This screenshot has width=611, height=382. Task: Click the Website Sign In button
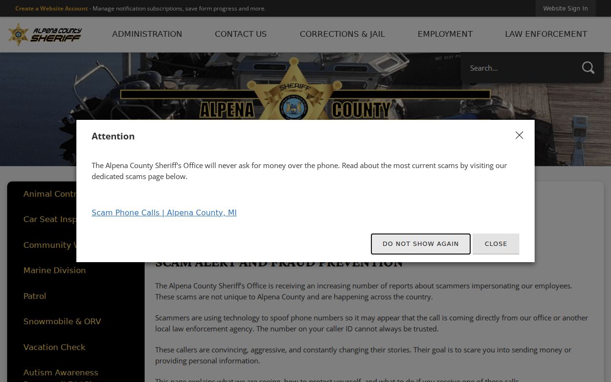coord(565,9)
